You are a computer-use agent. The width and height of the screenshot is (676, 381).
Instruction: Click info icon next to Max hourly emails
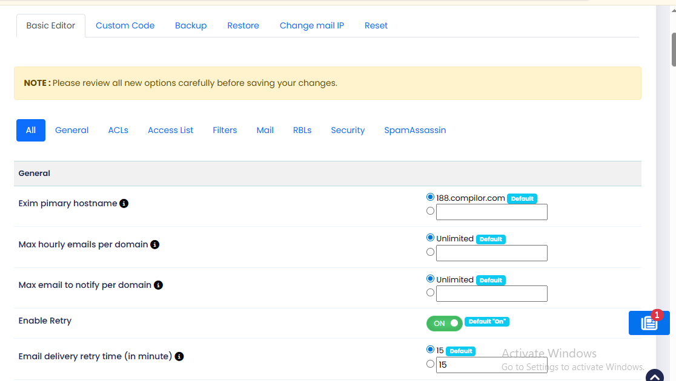point(154,245)
